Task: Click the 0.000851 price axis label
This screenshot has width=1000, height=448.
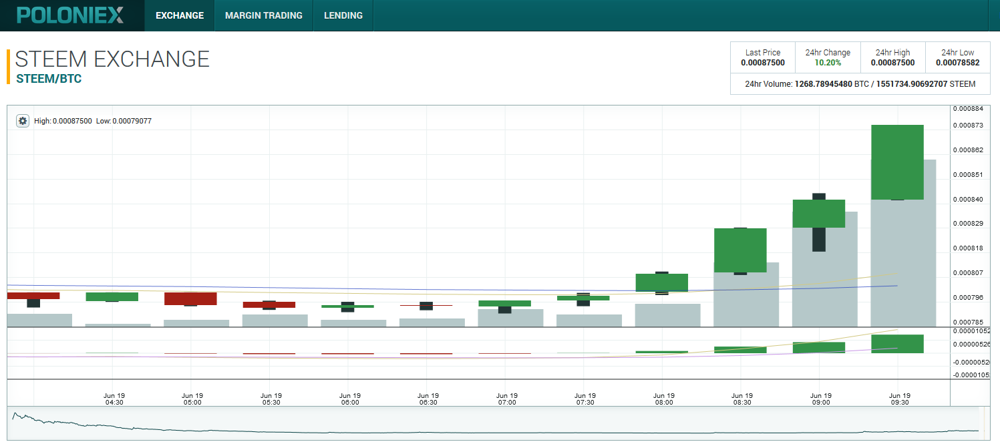Action: (x=967, y=175)
